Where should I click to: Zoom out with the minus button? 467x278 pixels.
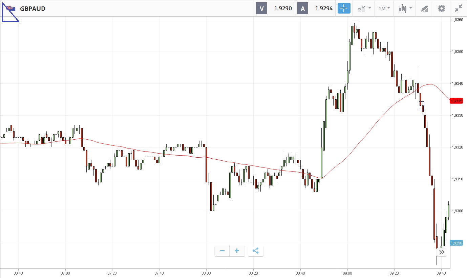(x=222, y=251)
